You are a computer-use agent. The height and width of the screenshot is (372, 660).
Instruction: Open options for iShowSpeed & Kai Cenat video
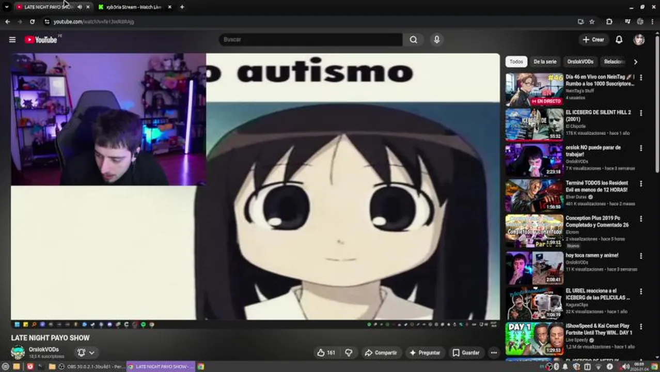(x=641, y=327)
